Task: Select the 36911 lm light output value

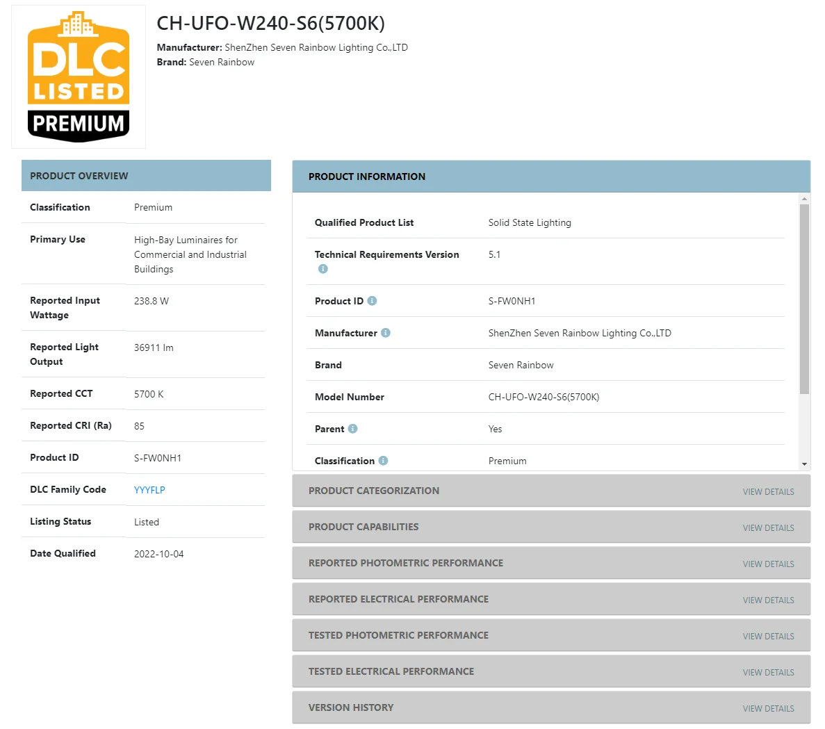Action: pyautogui.click(x=154, y=347)
